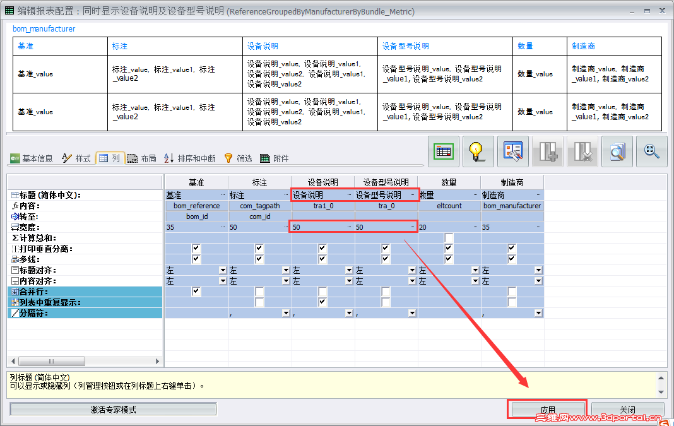The image size is (674, 426).
Task: Switch to the 布局 tab
Action: pos(143,158)
